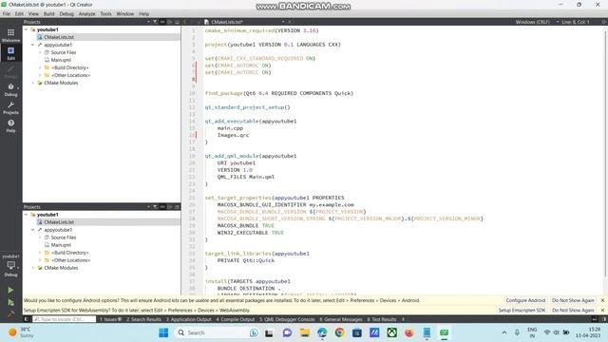This screenshot has height=342, width=608.
Task: Expand Source Files in upper project tree
Action: 40,52
